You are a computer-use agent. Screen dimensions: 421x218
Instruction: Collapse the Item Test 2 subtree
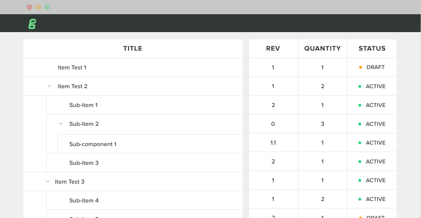49,86
